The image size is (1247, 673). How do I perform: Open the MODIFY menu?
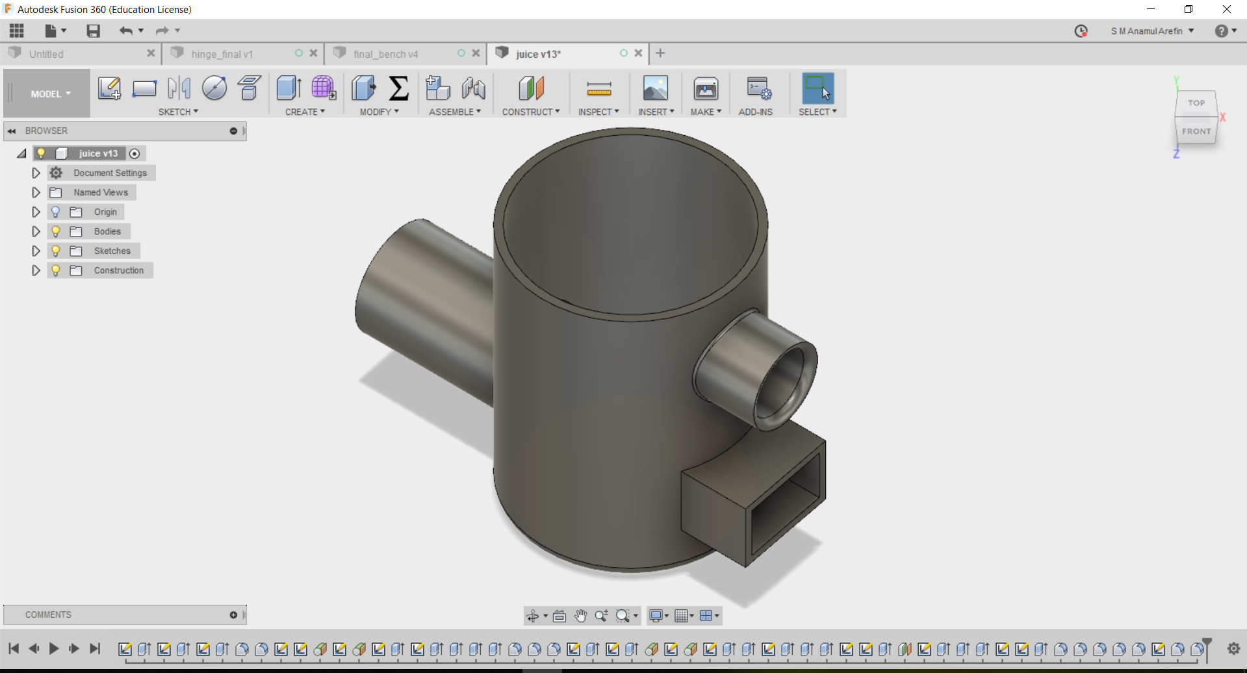tap(379, 112)
